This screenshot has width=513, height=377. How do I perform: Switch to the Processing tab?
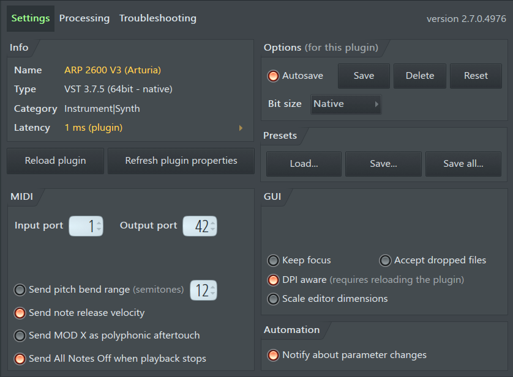(x=84, y=18)
